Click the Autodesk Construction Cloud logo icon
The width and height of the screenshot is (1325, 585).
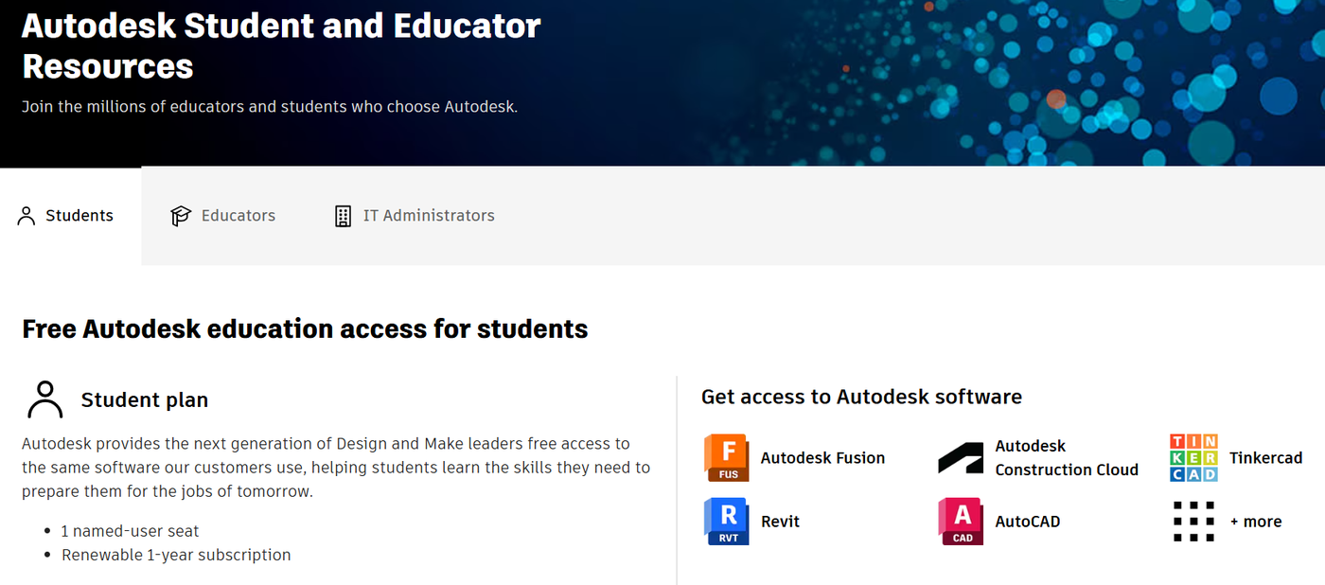[x=961, y=458]
